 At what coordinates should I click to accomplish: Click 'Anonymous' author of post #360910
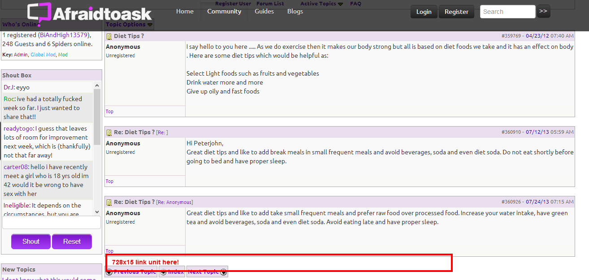click(x=123, y=144)
